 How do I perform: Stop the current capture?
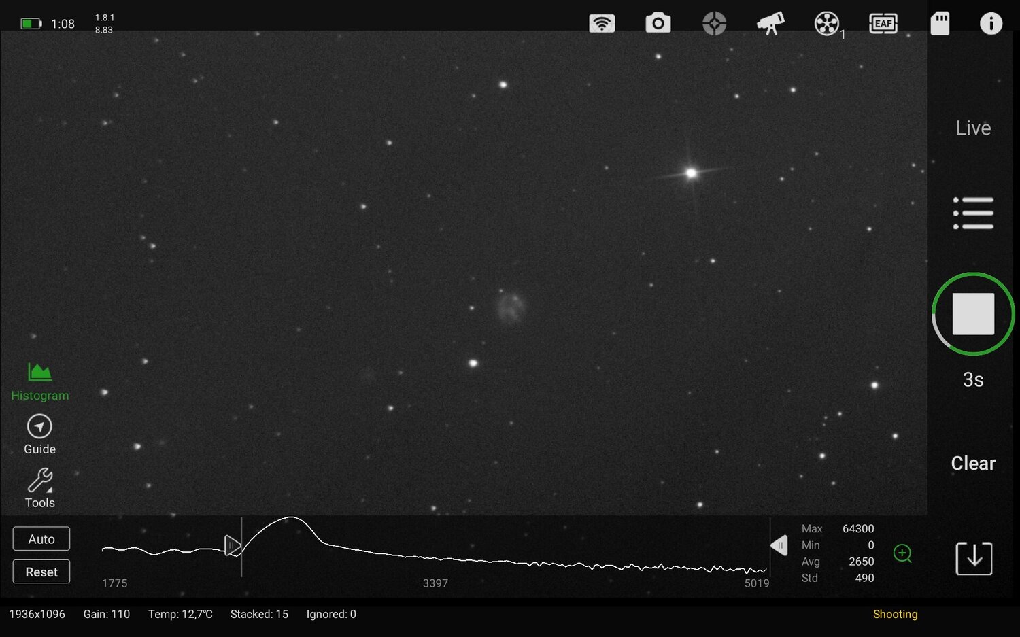coord(972,313)
